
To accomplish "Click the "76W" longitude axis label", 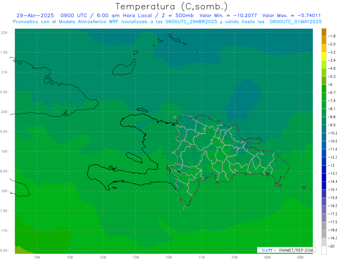I will 37,257.
